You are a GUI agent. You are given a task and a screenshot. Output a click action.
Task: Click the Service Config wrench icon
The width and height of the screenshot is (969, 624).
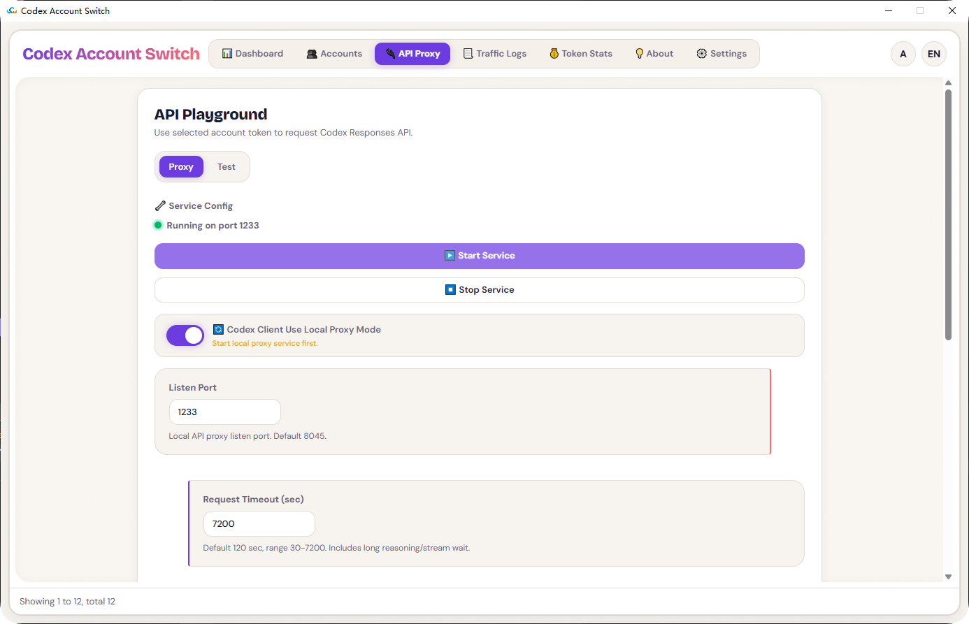coord(159,205)
